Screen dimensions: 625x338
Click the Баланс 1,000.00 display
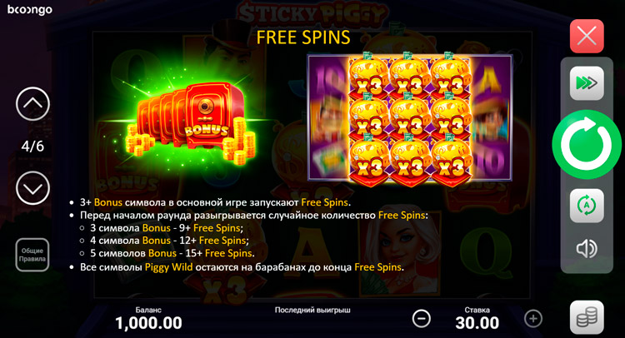click(x=148, y=319)
